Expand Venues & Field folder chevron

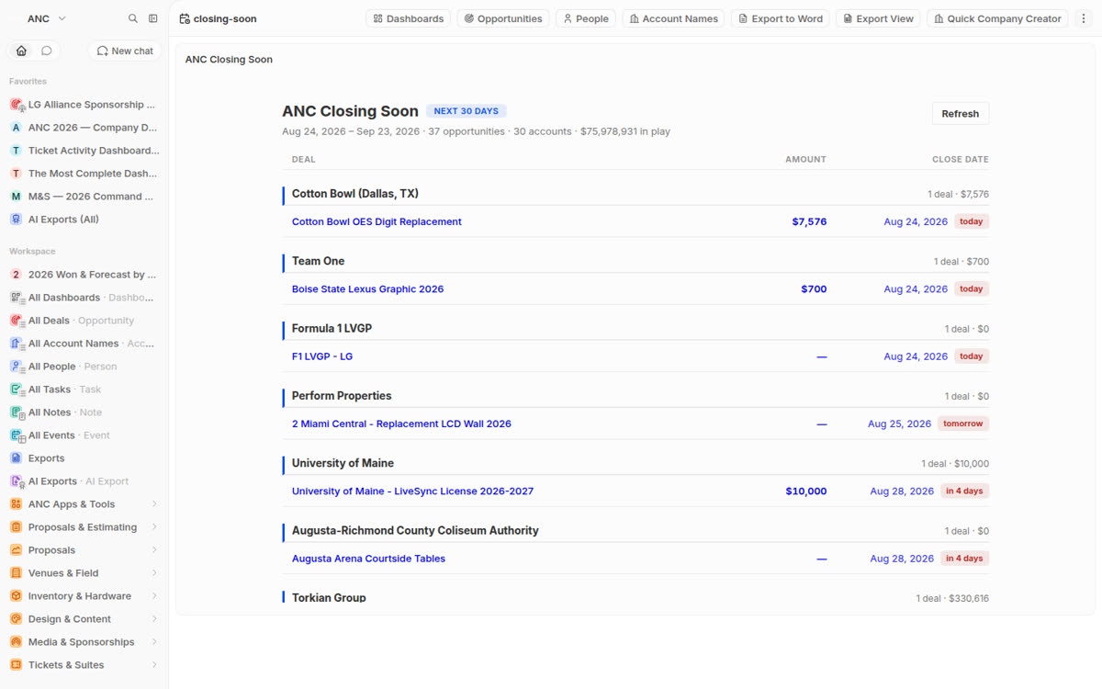[x=154, y=573]
